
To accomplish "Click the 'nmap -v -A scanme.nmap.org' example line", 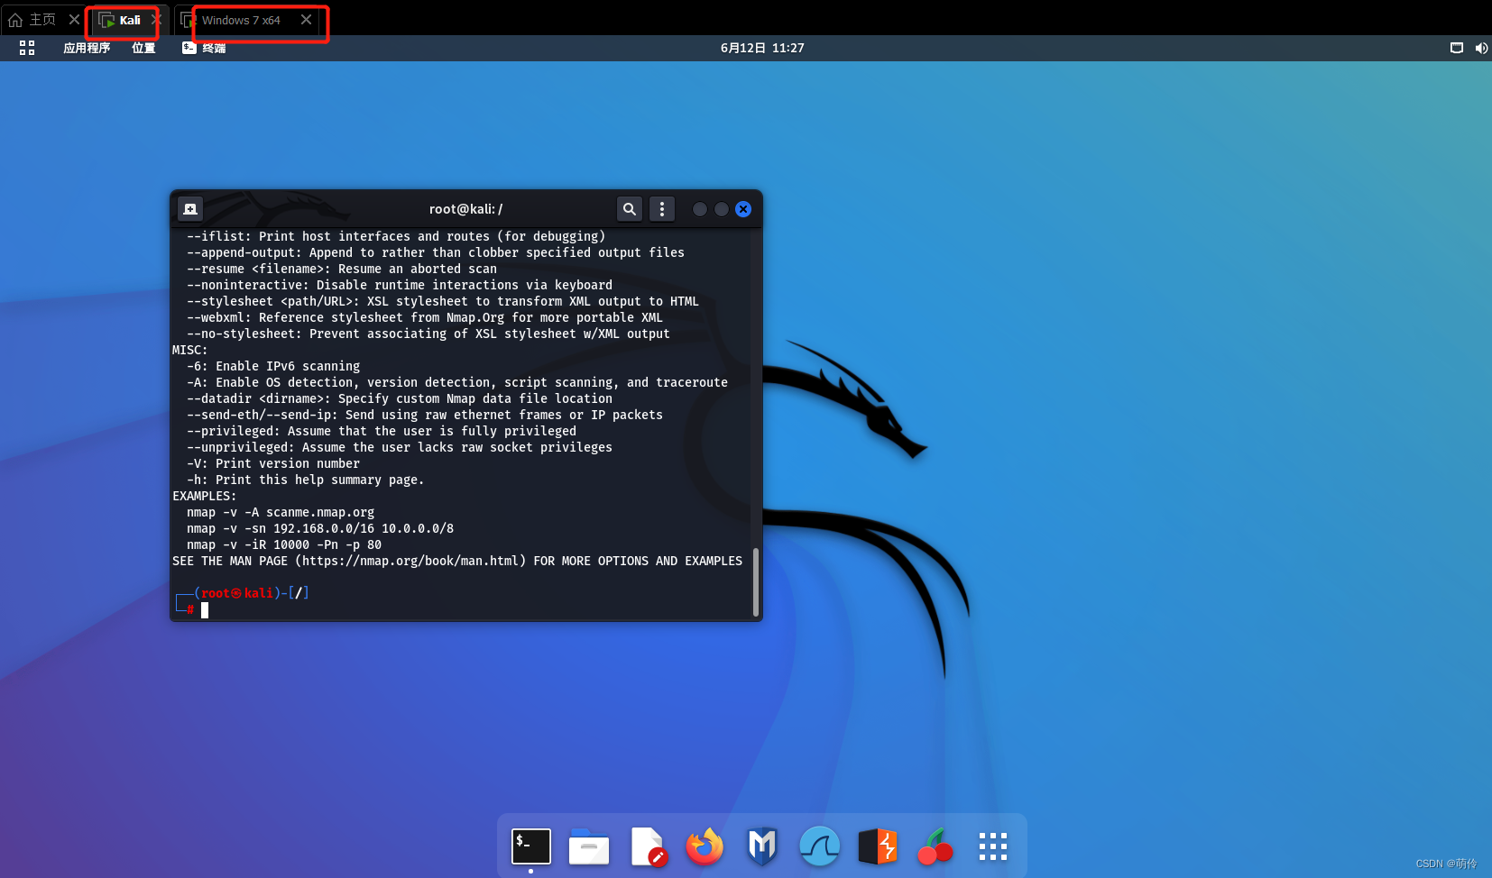I will coord(281,512).
